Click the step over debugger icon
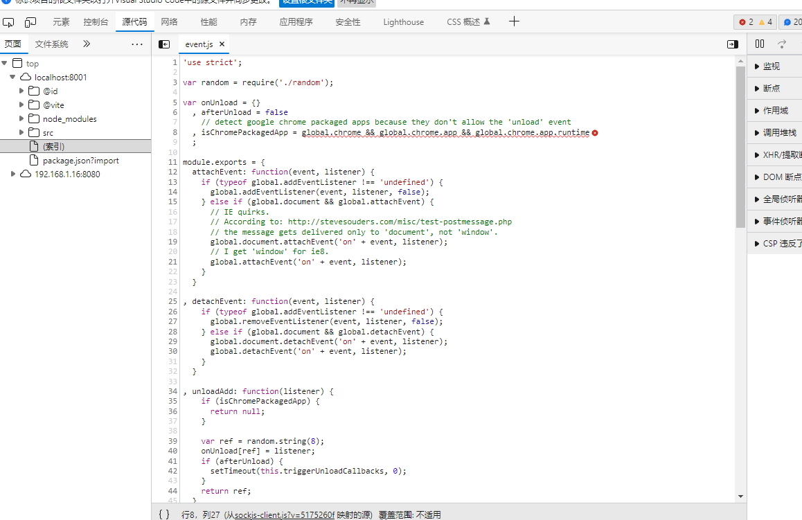 pos(782,44)
